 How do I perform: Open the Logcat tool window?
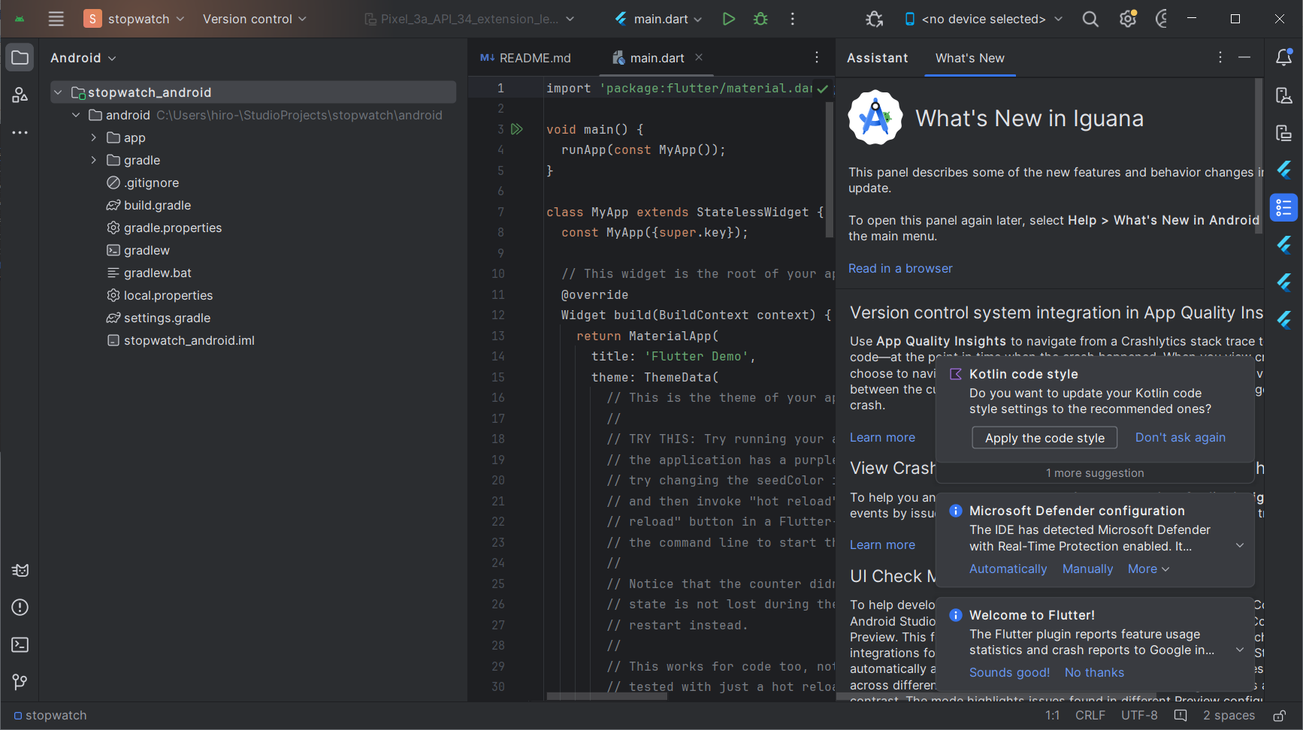[20, 571]
